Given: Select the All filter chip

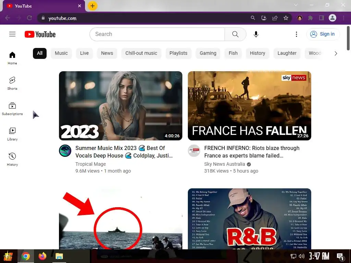Looking at the screenshot, I should (x=40, y=53).
